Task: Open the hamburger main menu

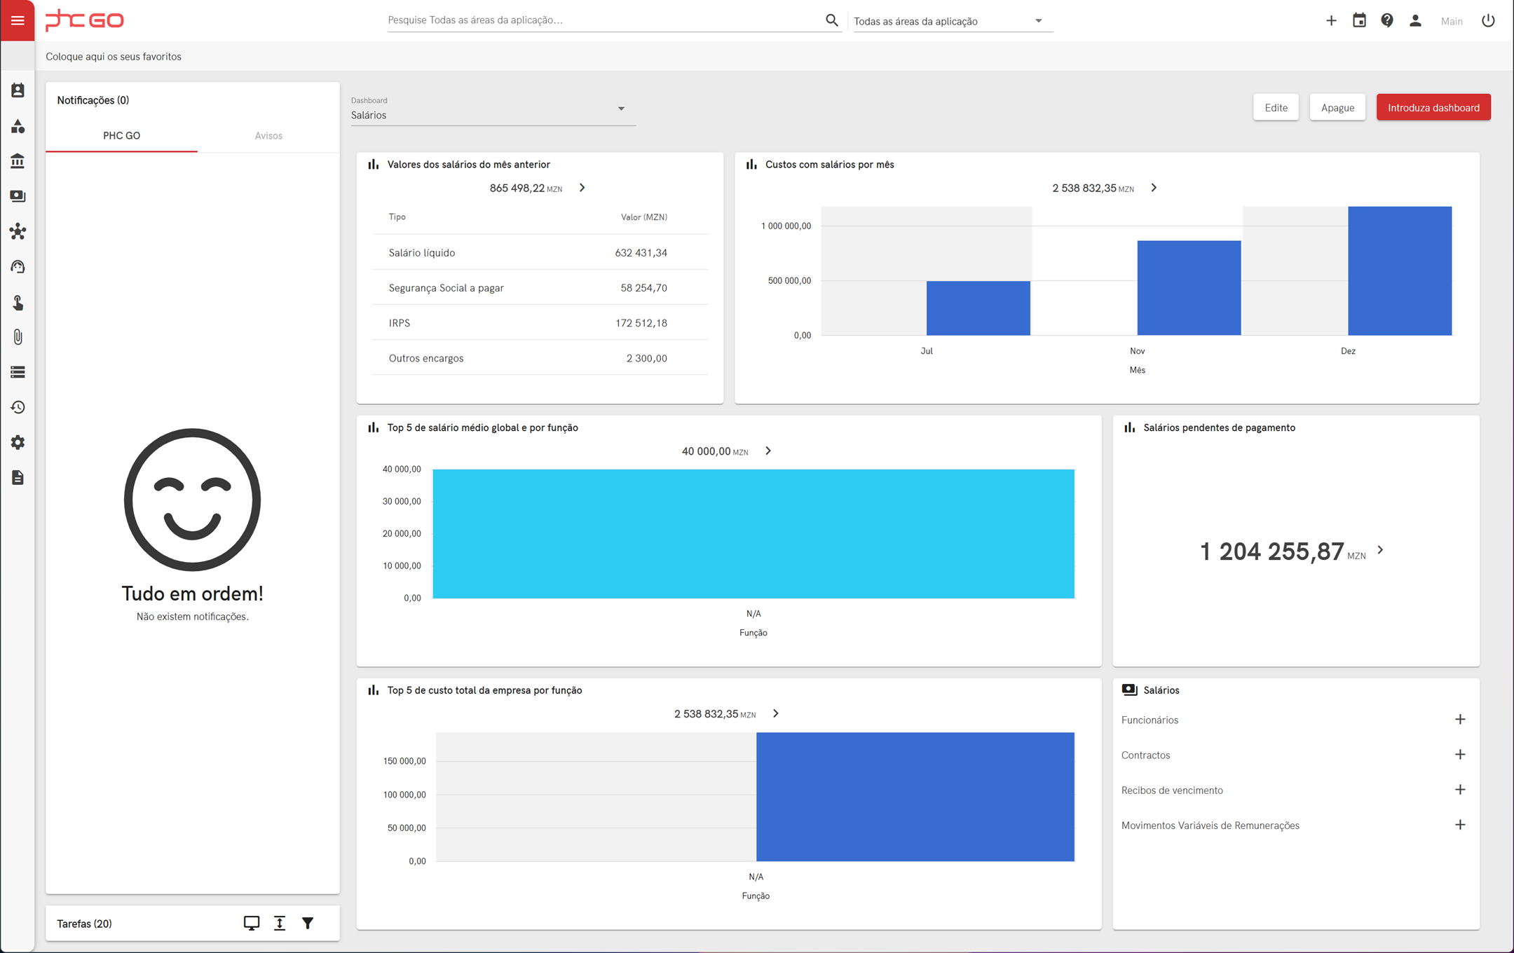Action: click(x=18, y=20)
